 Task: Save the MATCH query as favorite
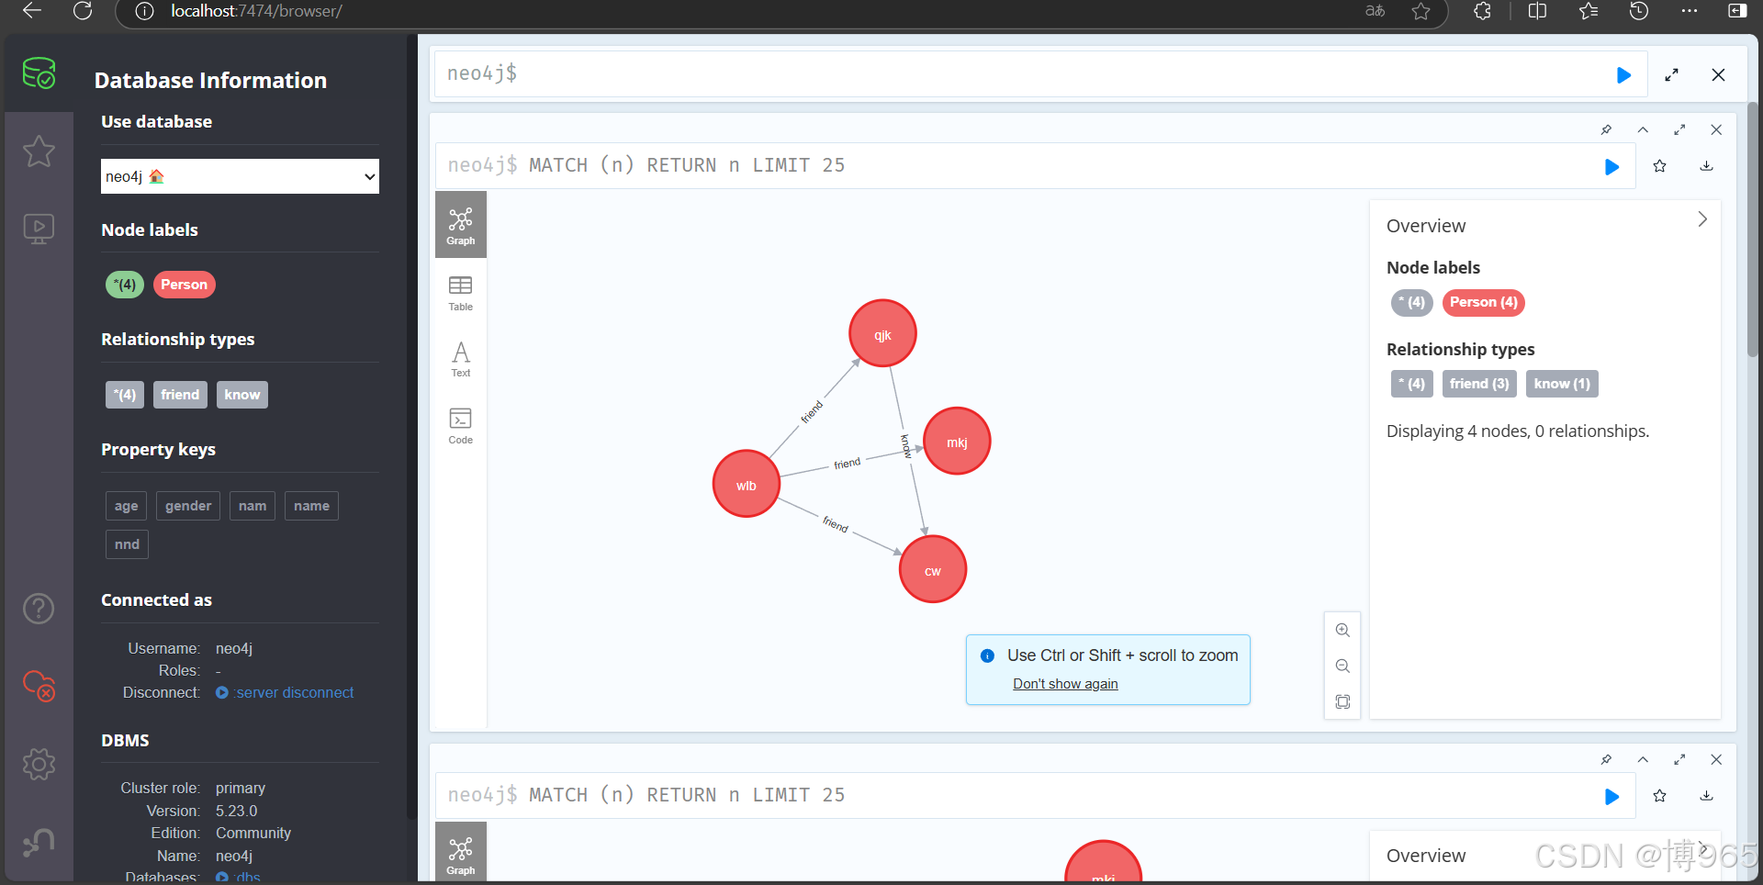click(x=1659, y=166)
